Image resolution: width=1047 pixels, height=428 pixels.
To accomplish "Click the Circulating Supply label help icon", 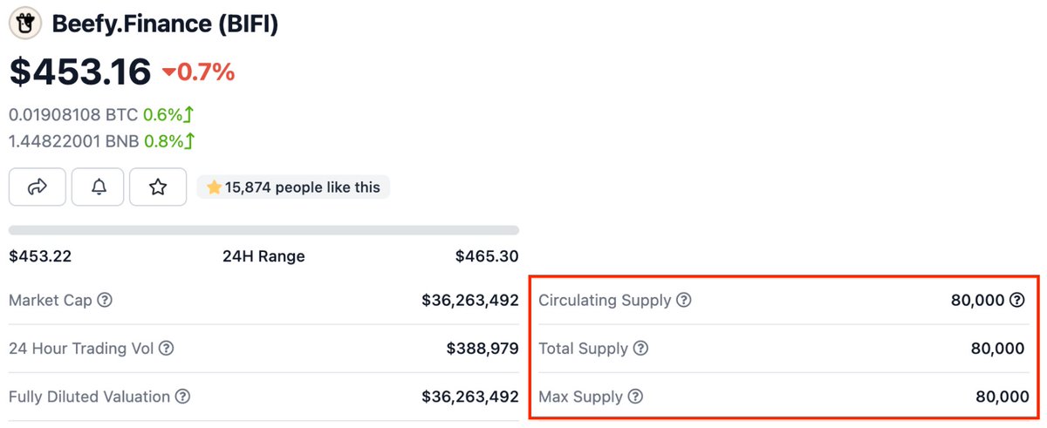I will tap(684, 301).
